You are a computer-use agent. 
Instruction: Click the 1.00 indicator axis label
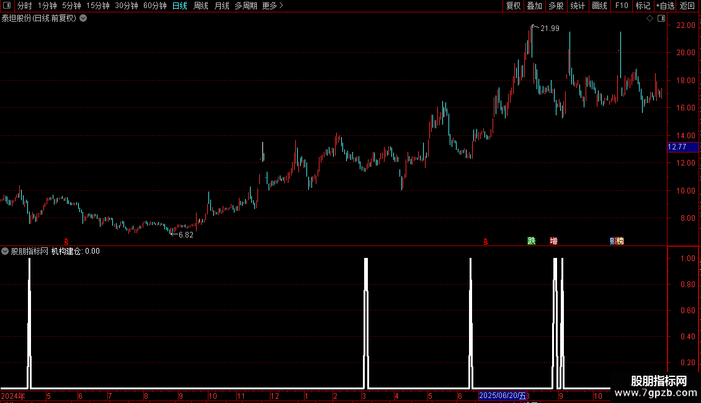[x=687, y=259]
